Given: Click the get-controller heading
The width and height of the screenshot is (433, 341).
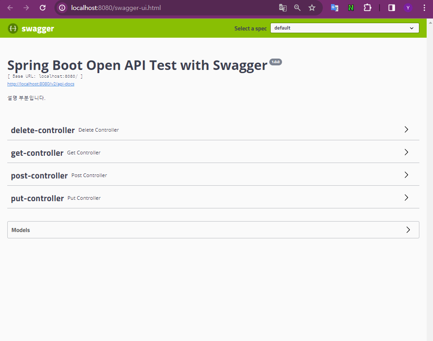Looking at the screenshot, I should point(37,153).
